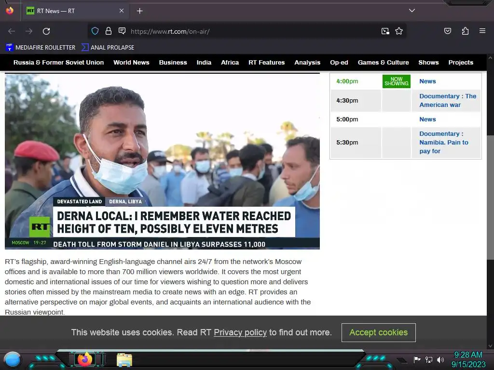
Task: Click the Firefox logo icon in title bar
Action: (x=10, y=11)
